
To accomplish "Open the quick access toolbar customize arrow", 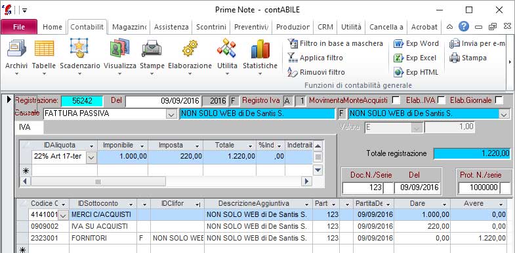I will point(24,10).
